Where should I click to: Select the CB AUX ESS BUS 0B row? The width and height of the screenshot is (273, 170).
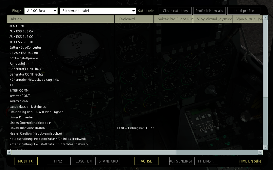[x=135, y=53]
